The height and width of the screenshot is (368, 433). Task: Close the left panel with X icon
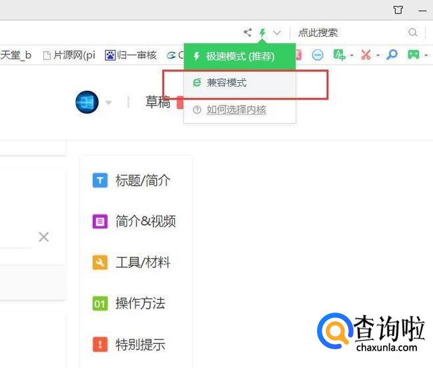click(x=43, y=237)
